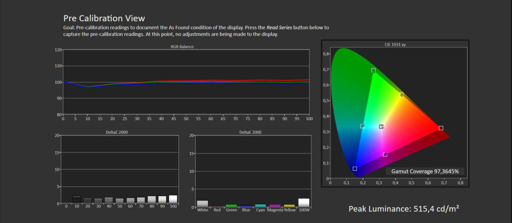Select the Magenta bar in the color DeltaE chart
512x223 pixels.
(x=275, y=206)
